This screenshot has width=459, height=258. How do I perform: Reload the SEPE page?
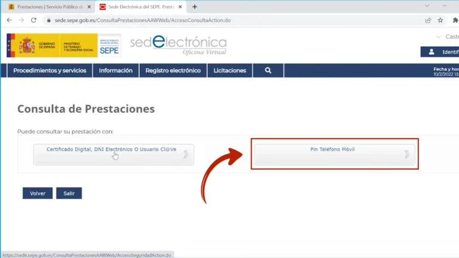(33, 20)
